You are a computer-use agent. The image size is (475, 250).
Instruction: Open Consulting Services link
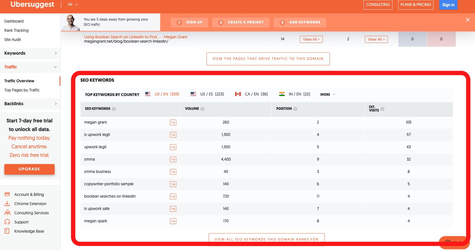click(x=31, y=213)
